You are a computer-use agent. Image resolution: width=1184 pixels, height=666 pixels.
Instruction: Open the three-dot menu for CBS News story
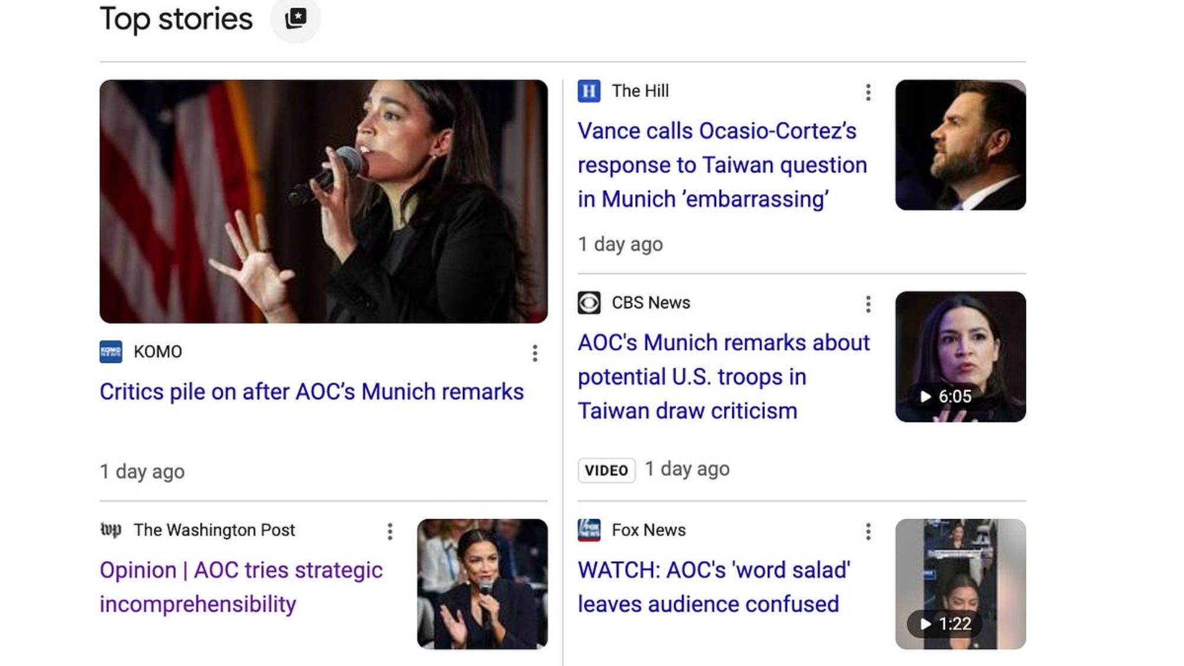868,304
